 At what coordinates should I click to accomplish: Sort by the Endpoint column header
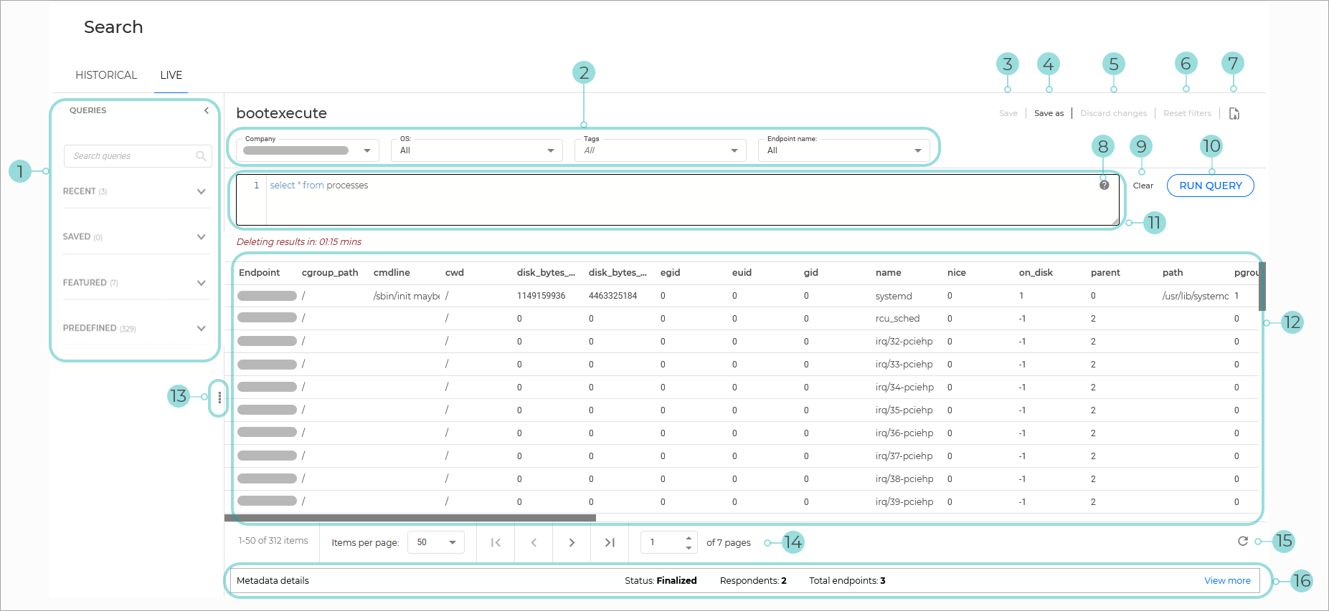click(x=260, y=273)
